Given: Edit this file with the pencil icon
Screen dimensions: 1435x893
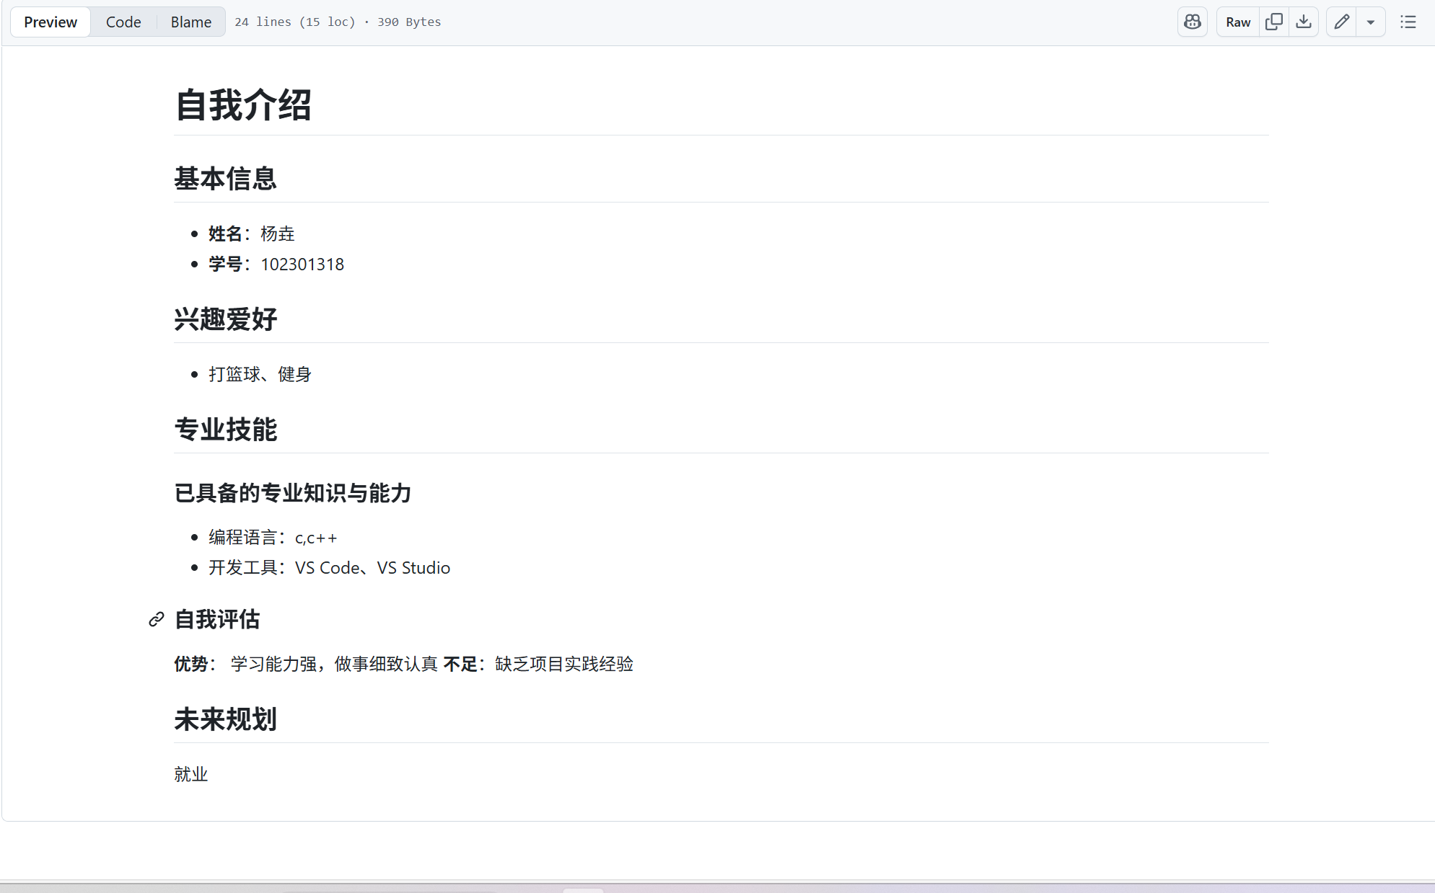Looking at the screenshot, I should tap(1341, 22).
